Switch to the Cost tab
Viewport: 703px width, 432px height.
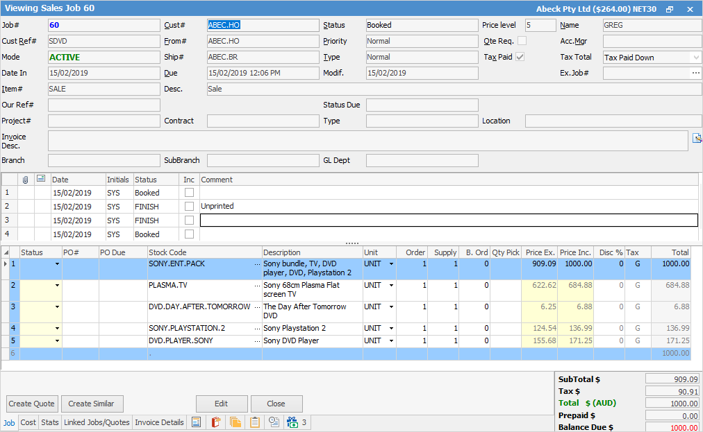[28, 422]
